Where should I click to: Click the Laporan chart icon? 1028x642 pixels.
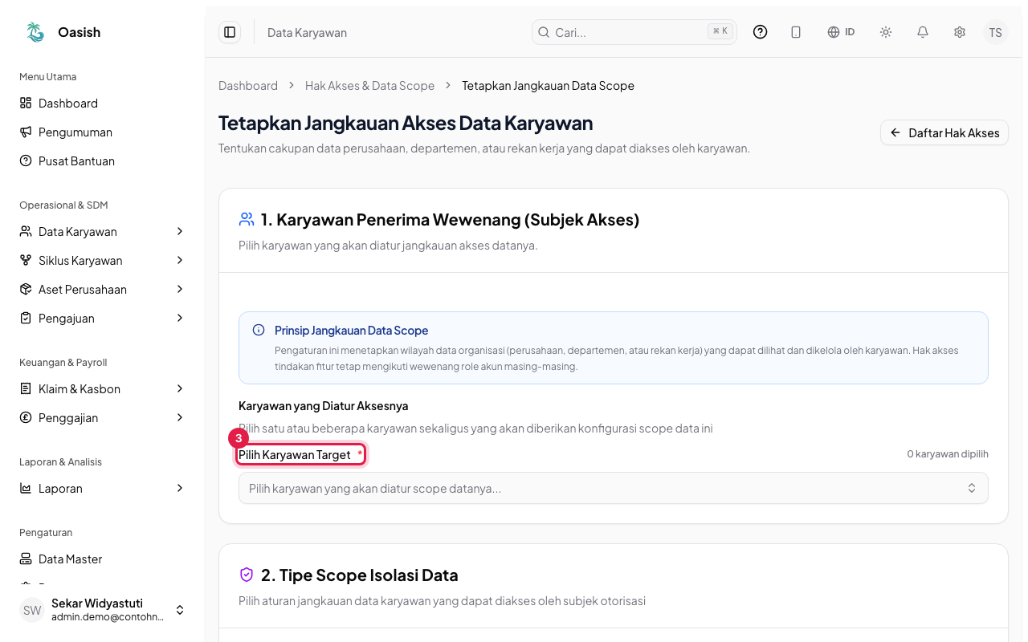coord(26,488)
